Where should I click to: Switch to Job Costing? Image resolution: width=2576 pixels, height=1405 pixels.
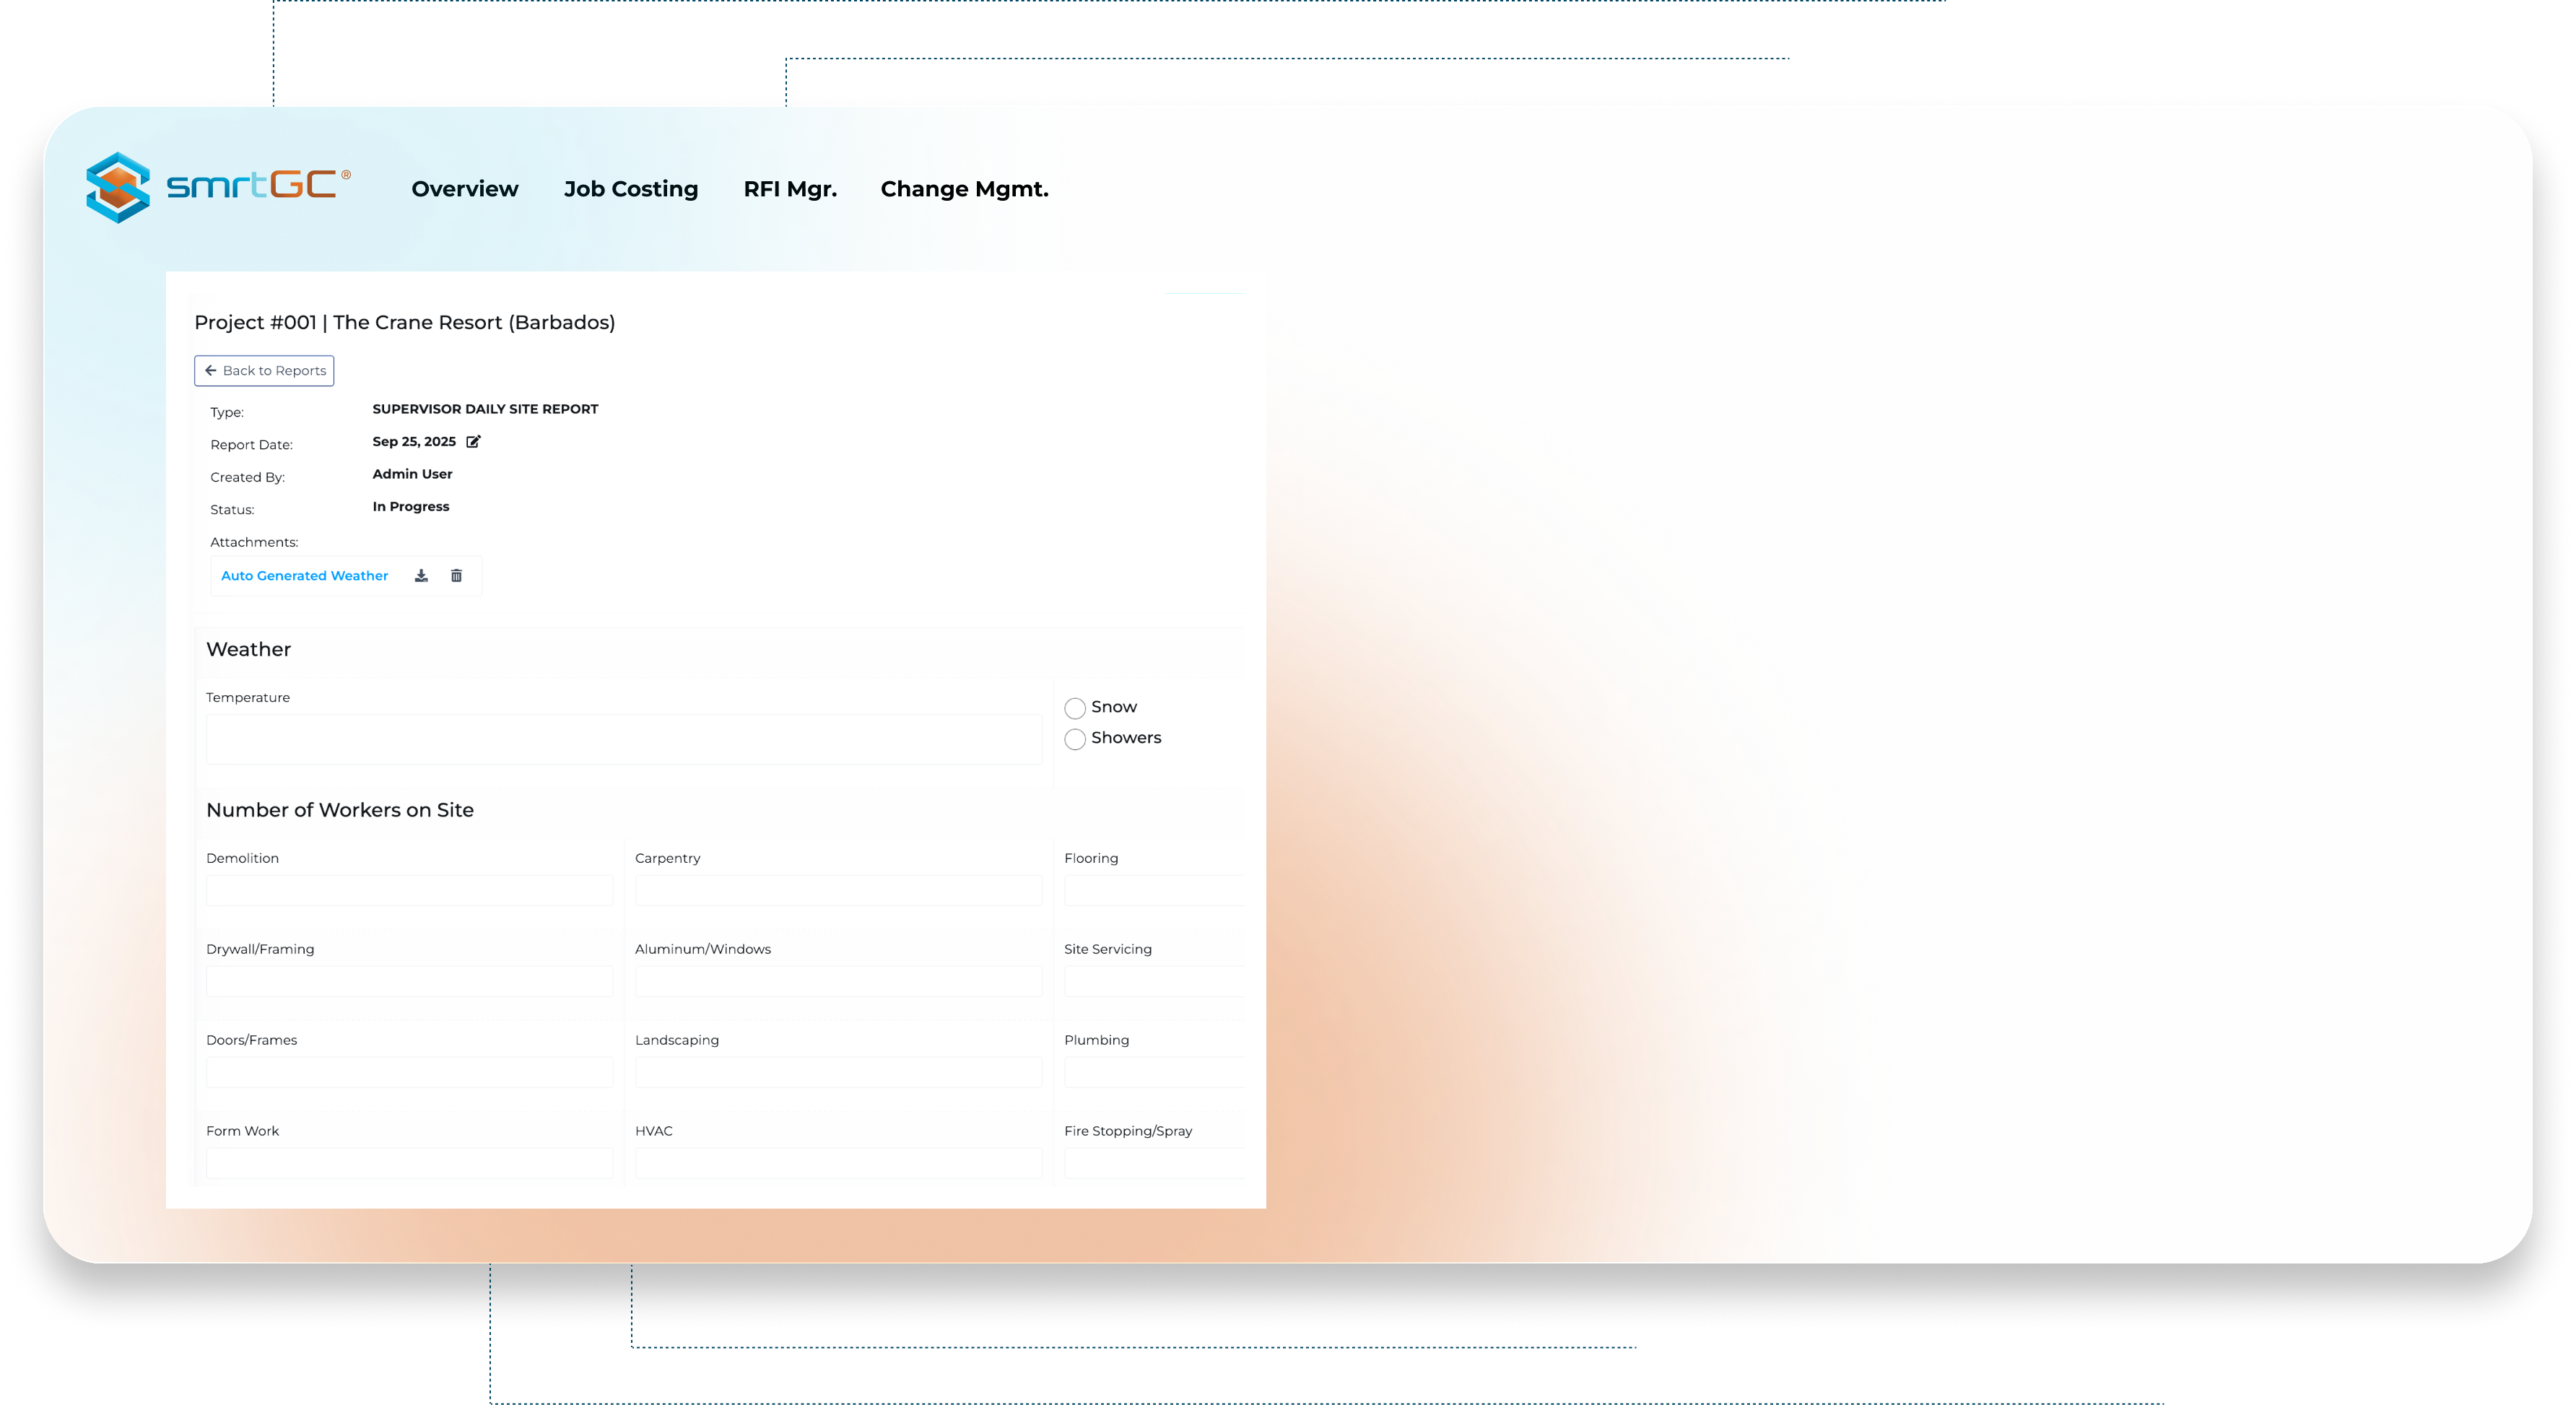coord(631,188)
